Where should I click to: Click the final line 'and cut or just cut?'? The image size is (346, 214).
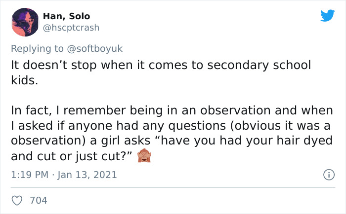[x=72, y=156]
